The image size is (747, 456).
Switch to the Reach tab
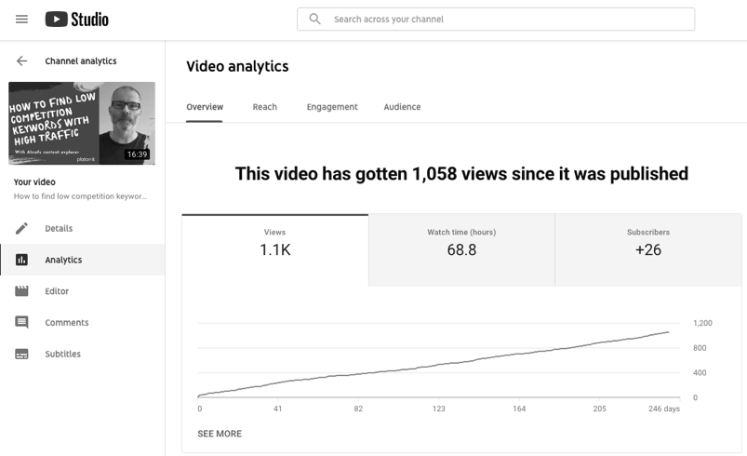point(264,107)
